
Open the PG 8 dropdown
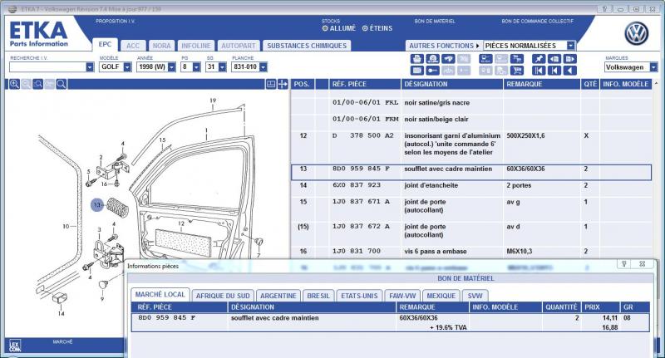[x=196, y=67]
